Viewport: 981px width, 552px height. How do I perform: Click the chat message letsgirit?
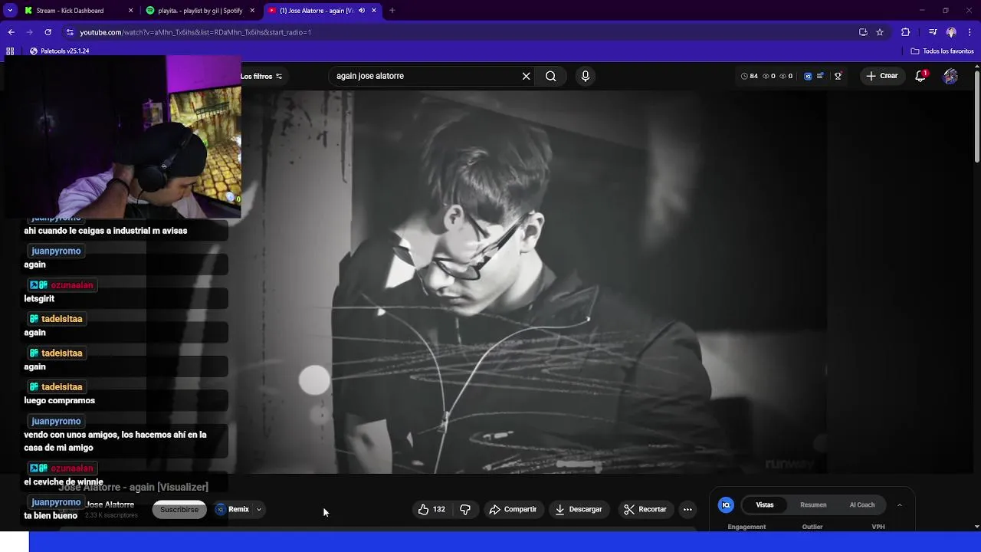point(39,299)
